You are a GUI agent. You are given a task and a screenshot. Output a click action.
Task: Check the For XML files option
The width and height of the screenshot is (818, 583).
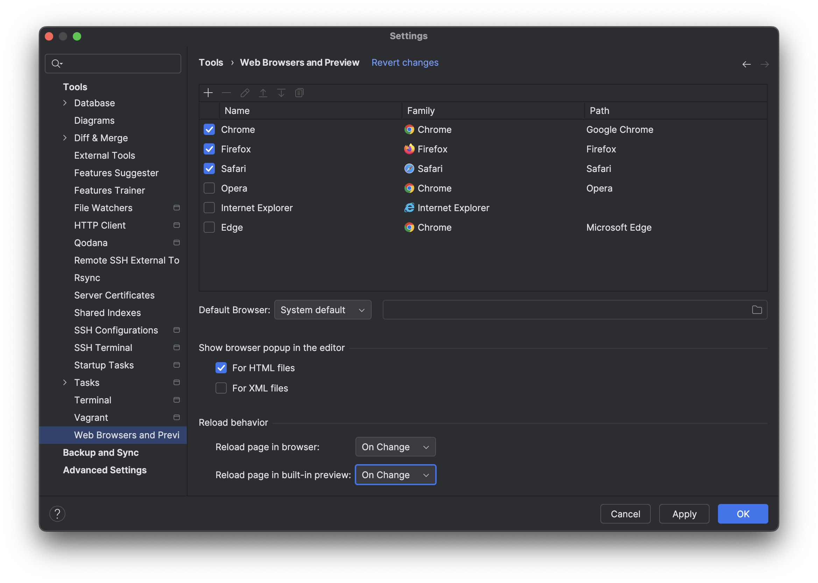point(221,388)
